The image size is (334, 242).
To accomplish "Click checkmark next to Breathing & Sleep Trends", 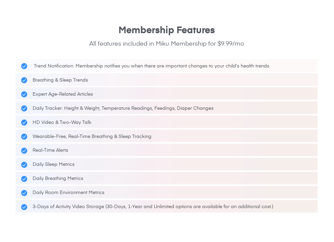I will (x=24, y=80).
